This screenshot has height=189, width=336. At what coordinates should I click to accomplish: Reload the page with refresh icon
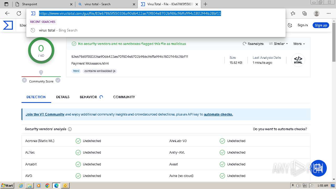click(x=19, y=13)
